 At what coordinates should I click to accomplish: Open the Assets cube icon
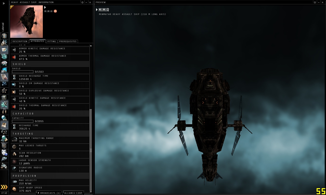[x=4, y=97]
